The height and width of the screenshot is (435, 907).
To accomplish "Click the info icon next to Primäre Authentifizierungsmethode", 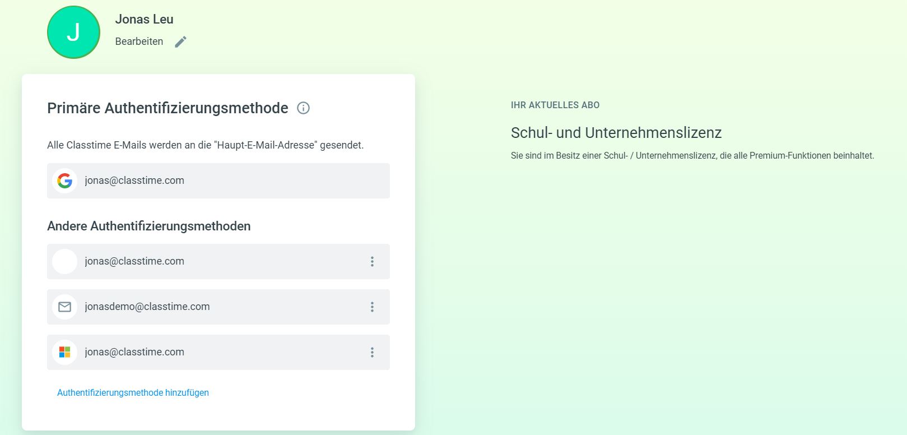I will click(x=303, y=108).
